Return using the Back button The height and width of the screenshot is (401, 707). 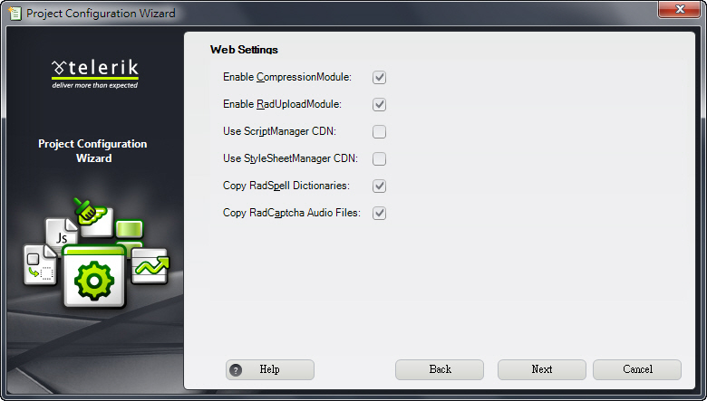[440, 369]
